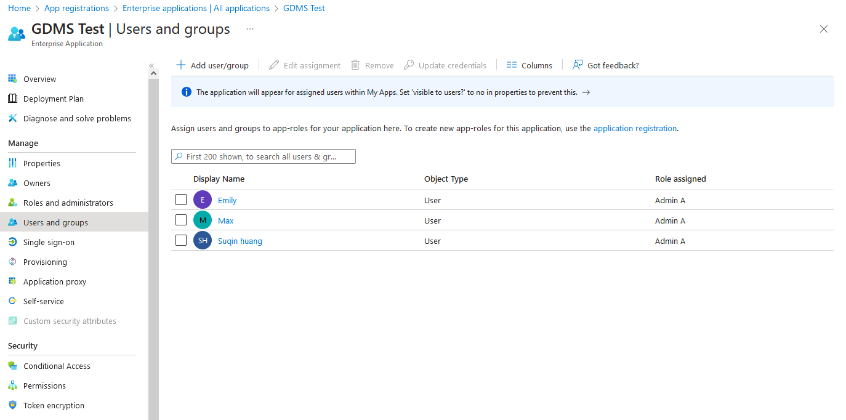The width and height of the screenshot is (846, 420).
Task: Follow the application registration link
Action: (x=635, y=128)
